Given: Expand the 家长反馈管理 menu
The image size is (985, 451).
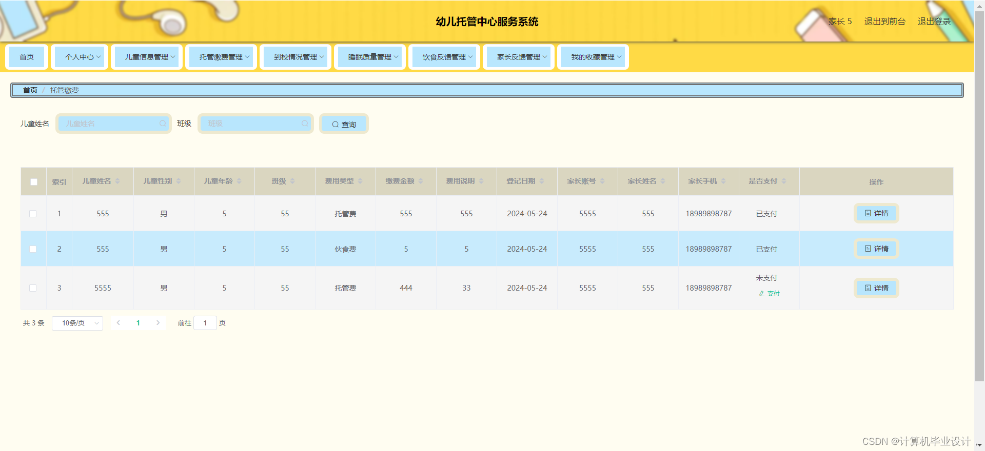Looking at the screenshot, I should pos(519,57).
